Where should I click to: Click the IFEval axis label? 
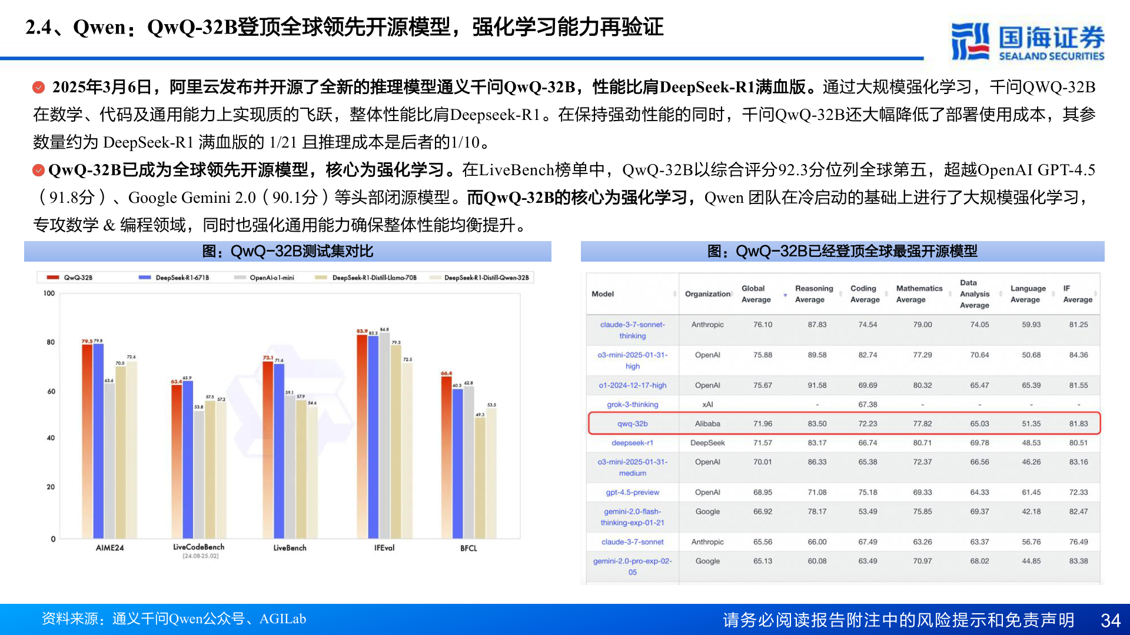tap(384, 548)
